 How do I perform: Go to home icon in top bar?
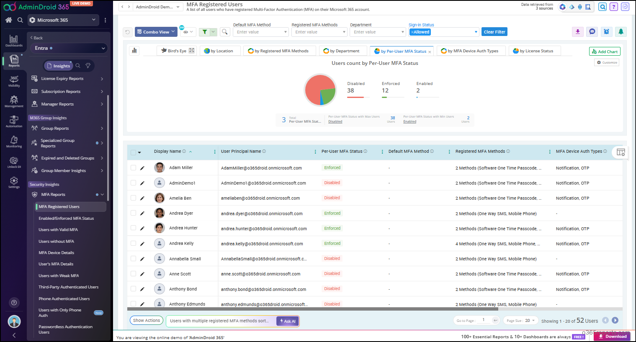pyautogui.click(x=8, y=20)
